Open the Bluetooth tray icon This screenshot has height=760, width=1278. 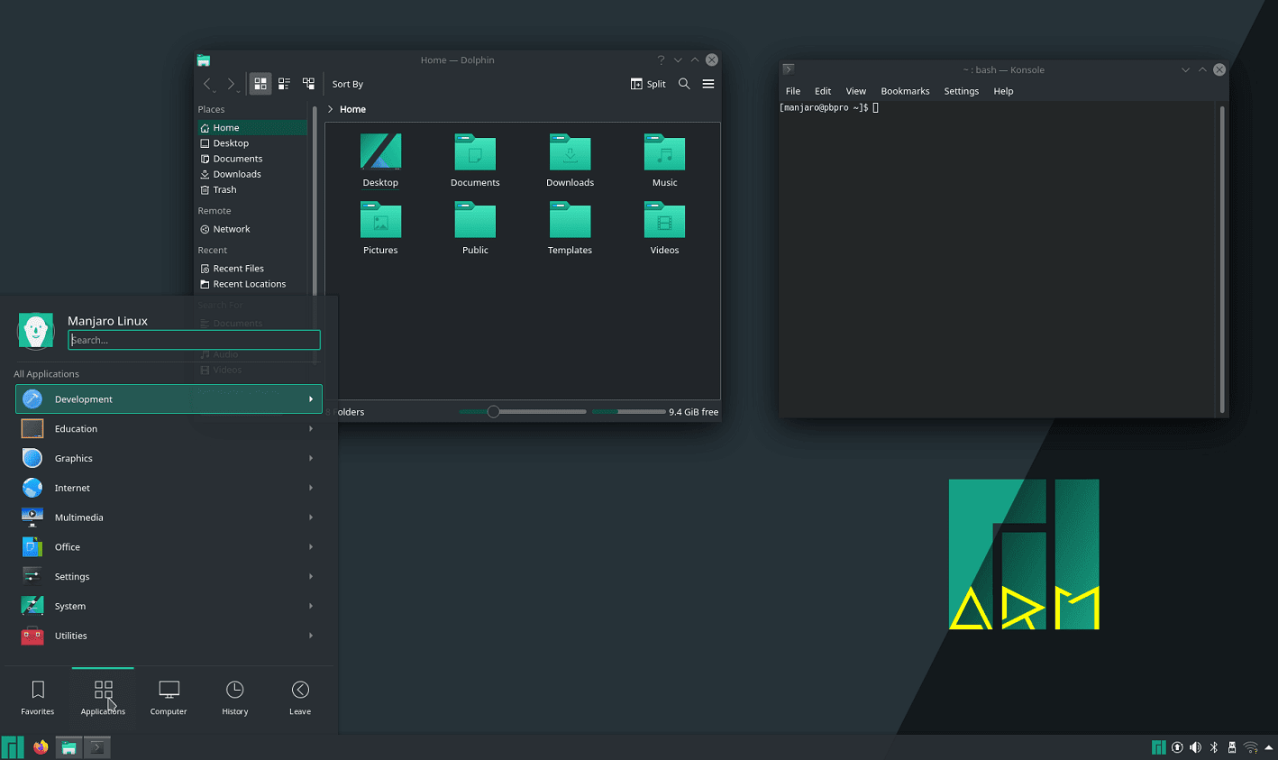point(1214,747)
